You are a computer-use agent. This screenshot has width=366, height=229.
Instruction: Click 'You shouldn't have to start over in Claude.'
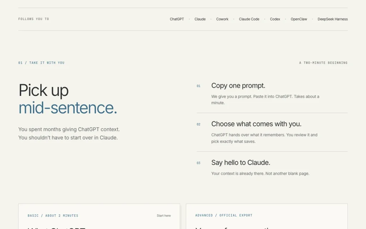coord(68,138)
